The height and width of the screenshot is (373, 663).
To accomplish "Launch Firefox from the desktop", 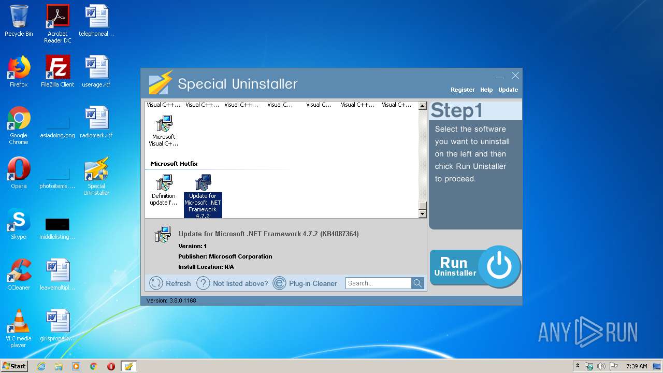I will [x=19, y=71].
